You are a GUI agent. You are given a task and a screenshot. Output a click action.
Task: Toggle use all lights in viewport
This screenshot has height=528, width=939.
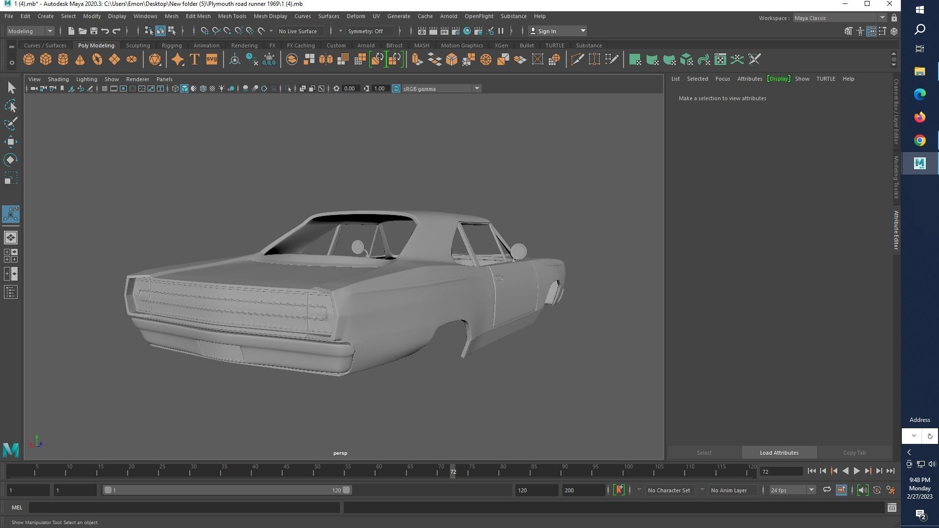pos(222,88)
